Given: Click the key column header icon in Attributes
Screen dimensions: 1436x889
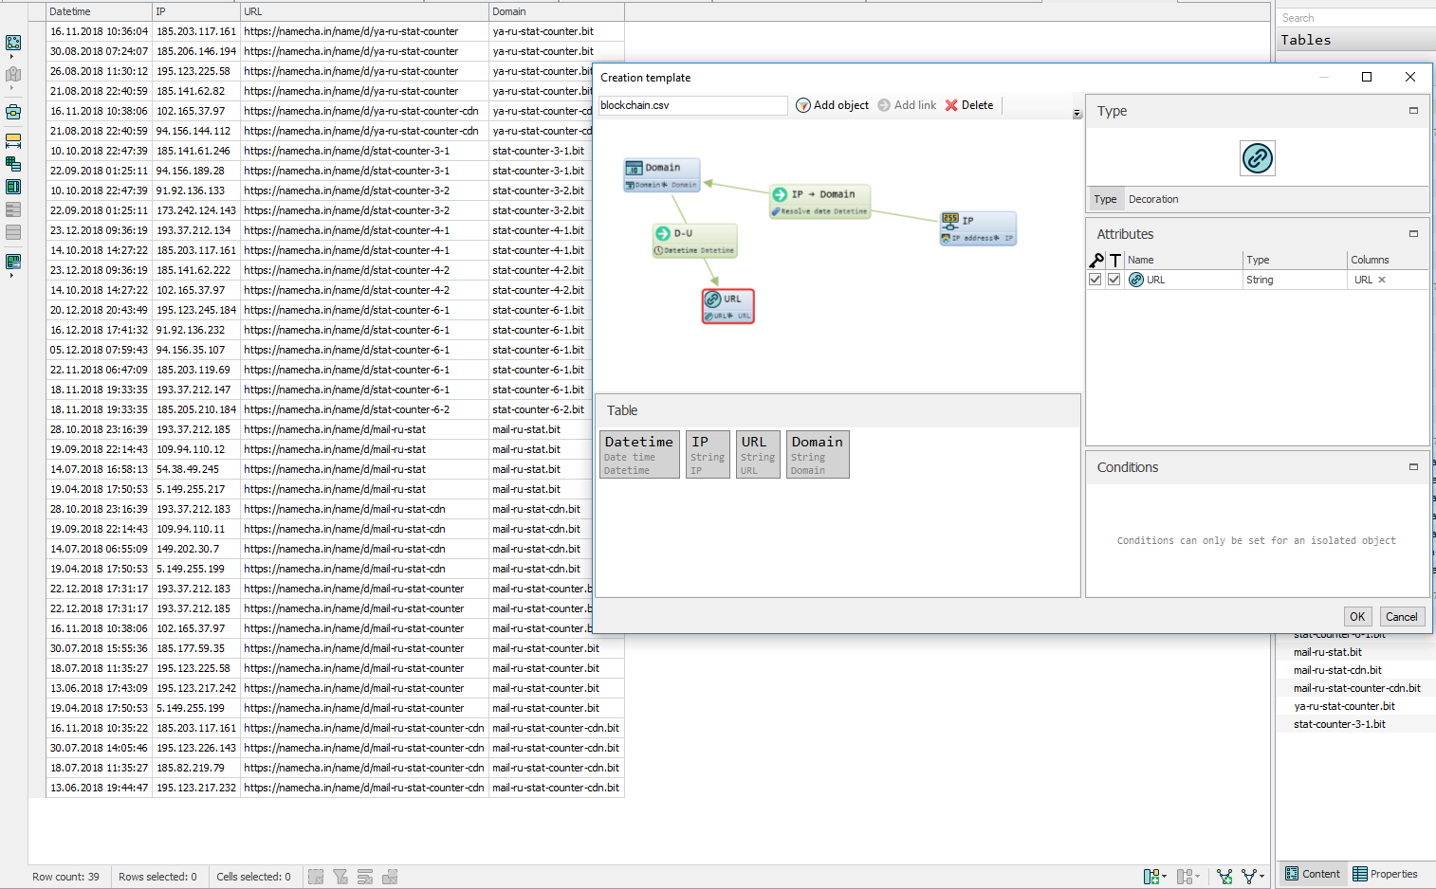Looking at the screenshot, I should 1096,260.
